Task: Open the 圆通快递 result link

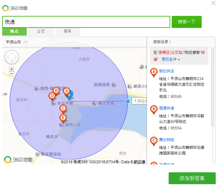Action: coord(167,108)
